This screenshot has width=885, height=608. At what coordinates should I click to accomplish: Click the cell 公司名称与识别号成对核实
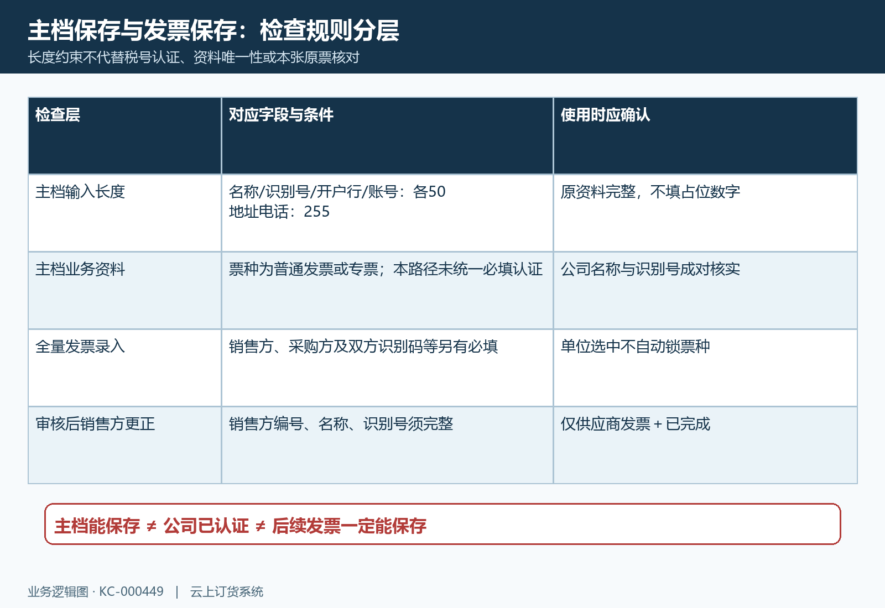point(705,291)
